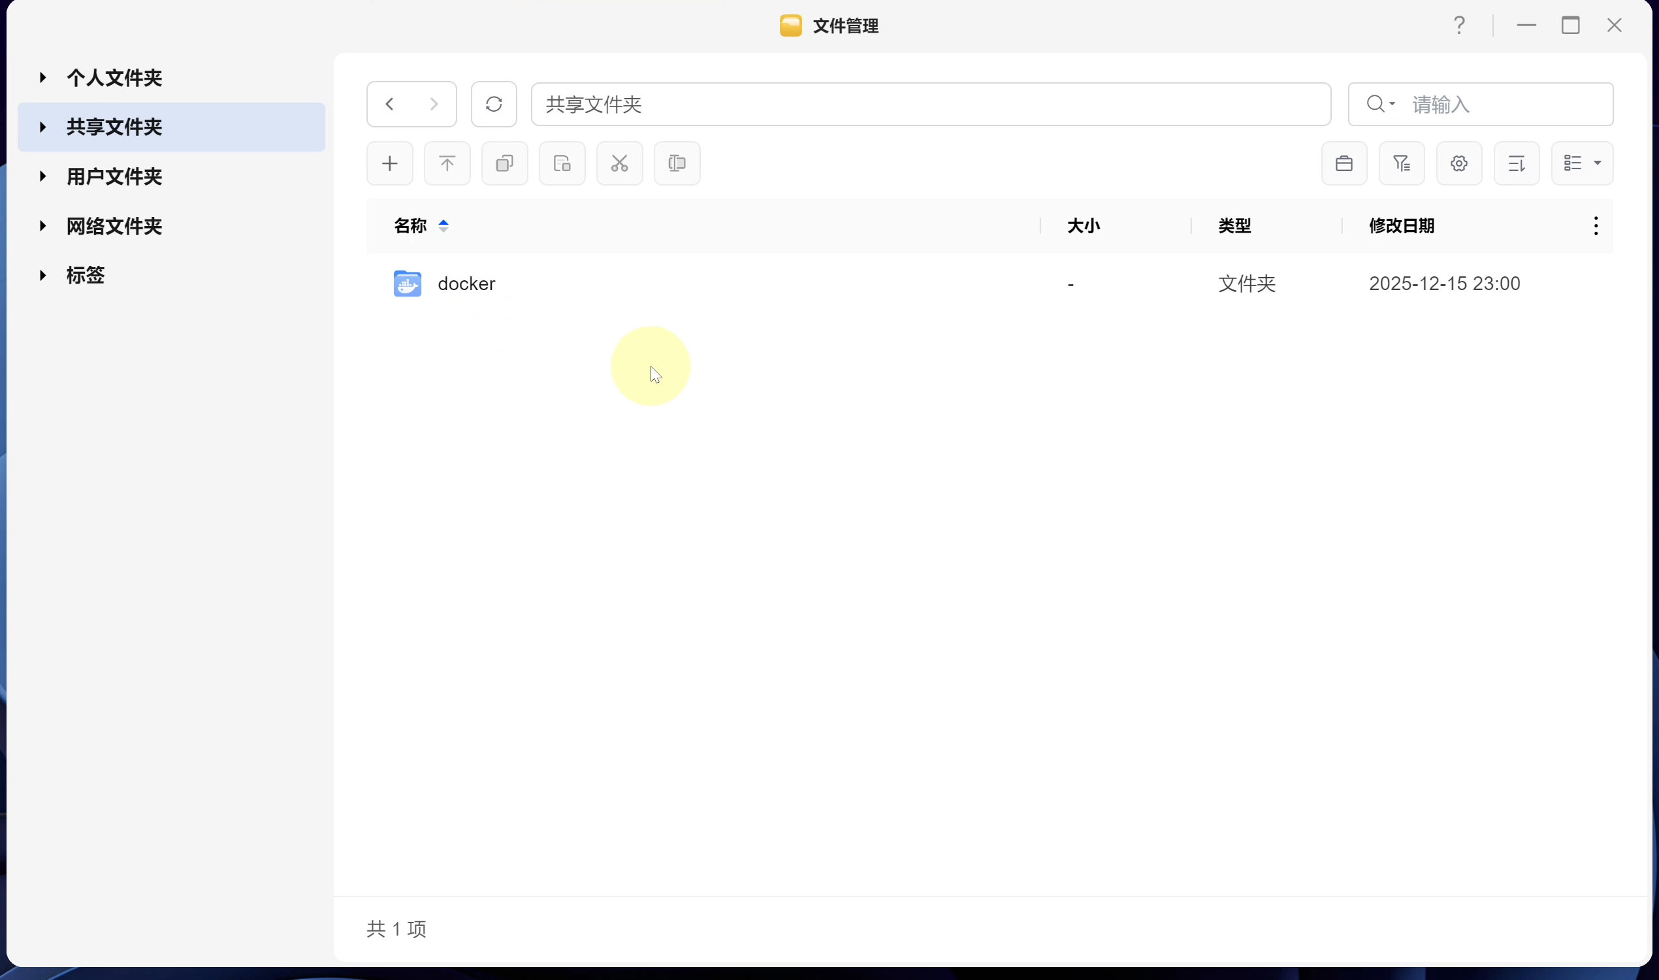Select 标签 in the sidebar
Image resolution: width=1659 pixels, height=980 pixels.
(x=85, y=275)
